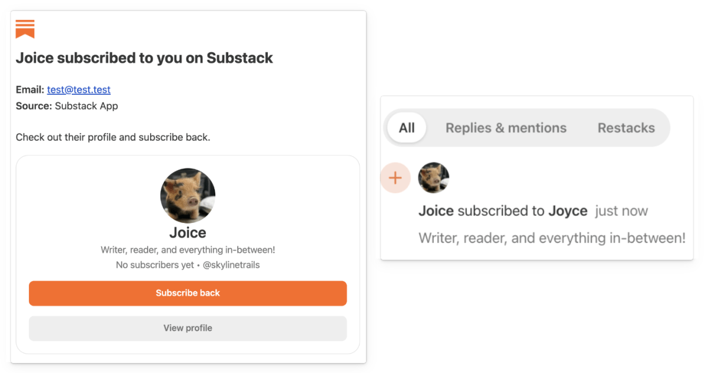Click the 'Joice subscribed to you on Substack' heading
Viewport: 705px width, 373px height.
pos(144,58)
